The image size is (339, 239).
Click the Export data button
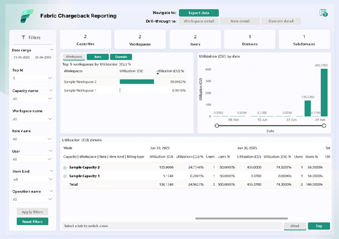(199, 13)
